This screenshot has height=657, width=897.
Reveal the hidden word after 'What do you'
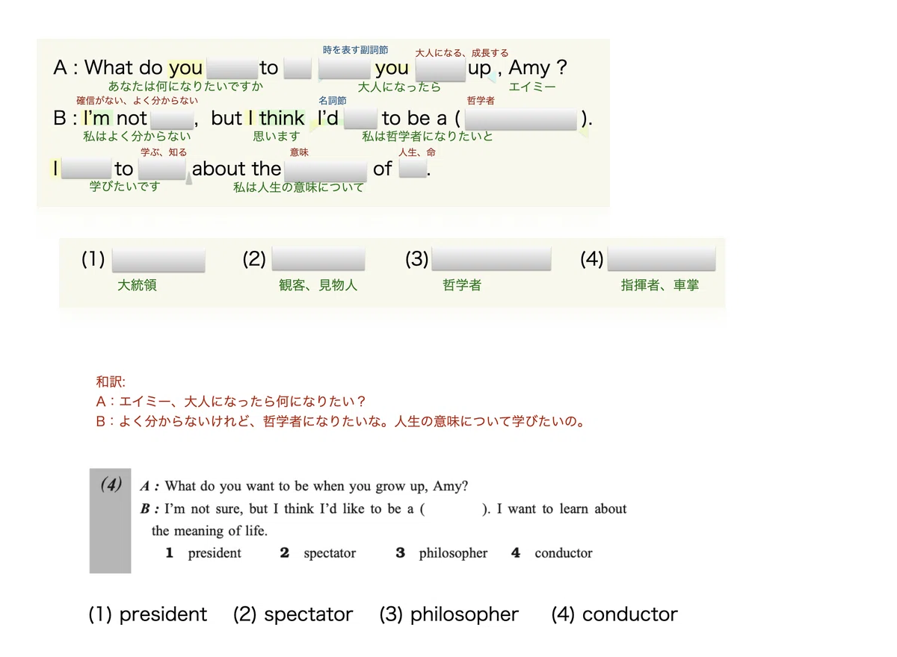coord(231,68)
